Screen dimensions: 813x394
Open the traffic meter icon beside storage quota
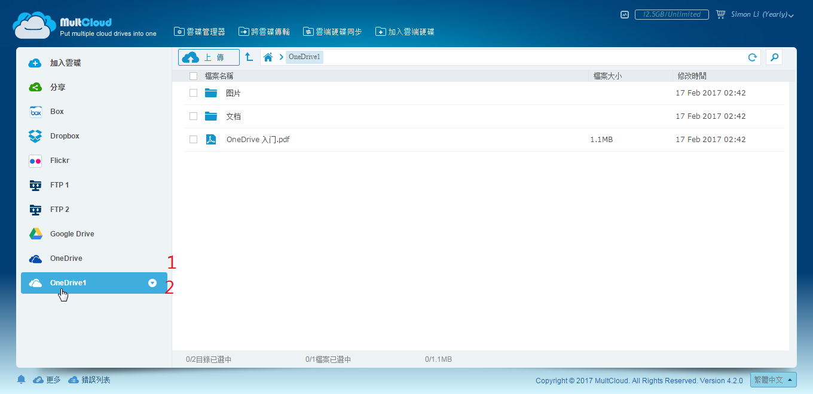click(625, 14)
